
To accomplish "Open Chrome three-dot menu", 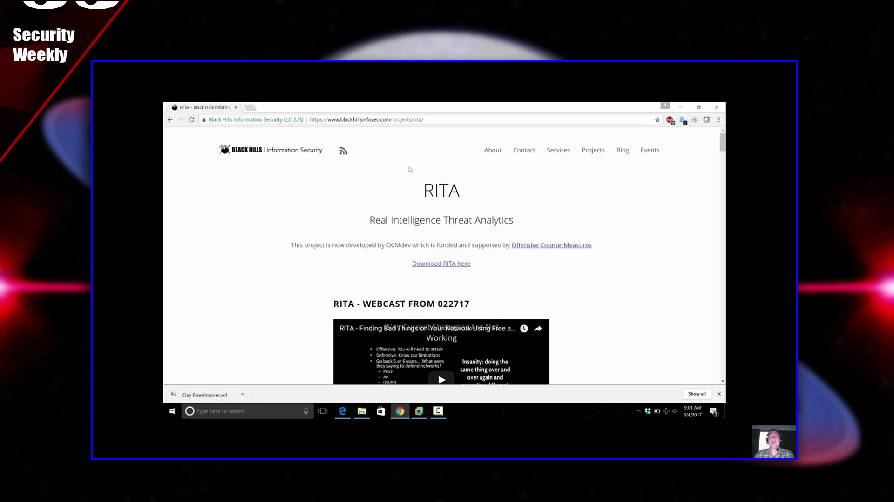I will (x=719, y=119).
